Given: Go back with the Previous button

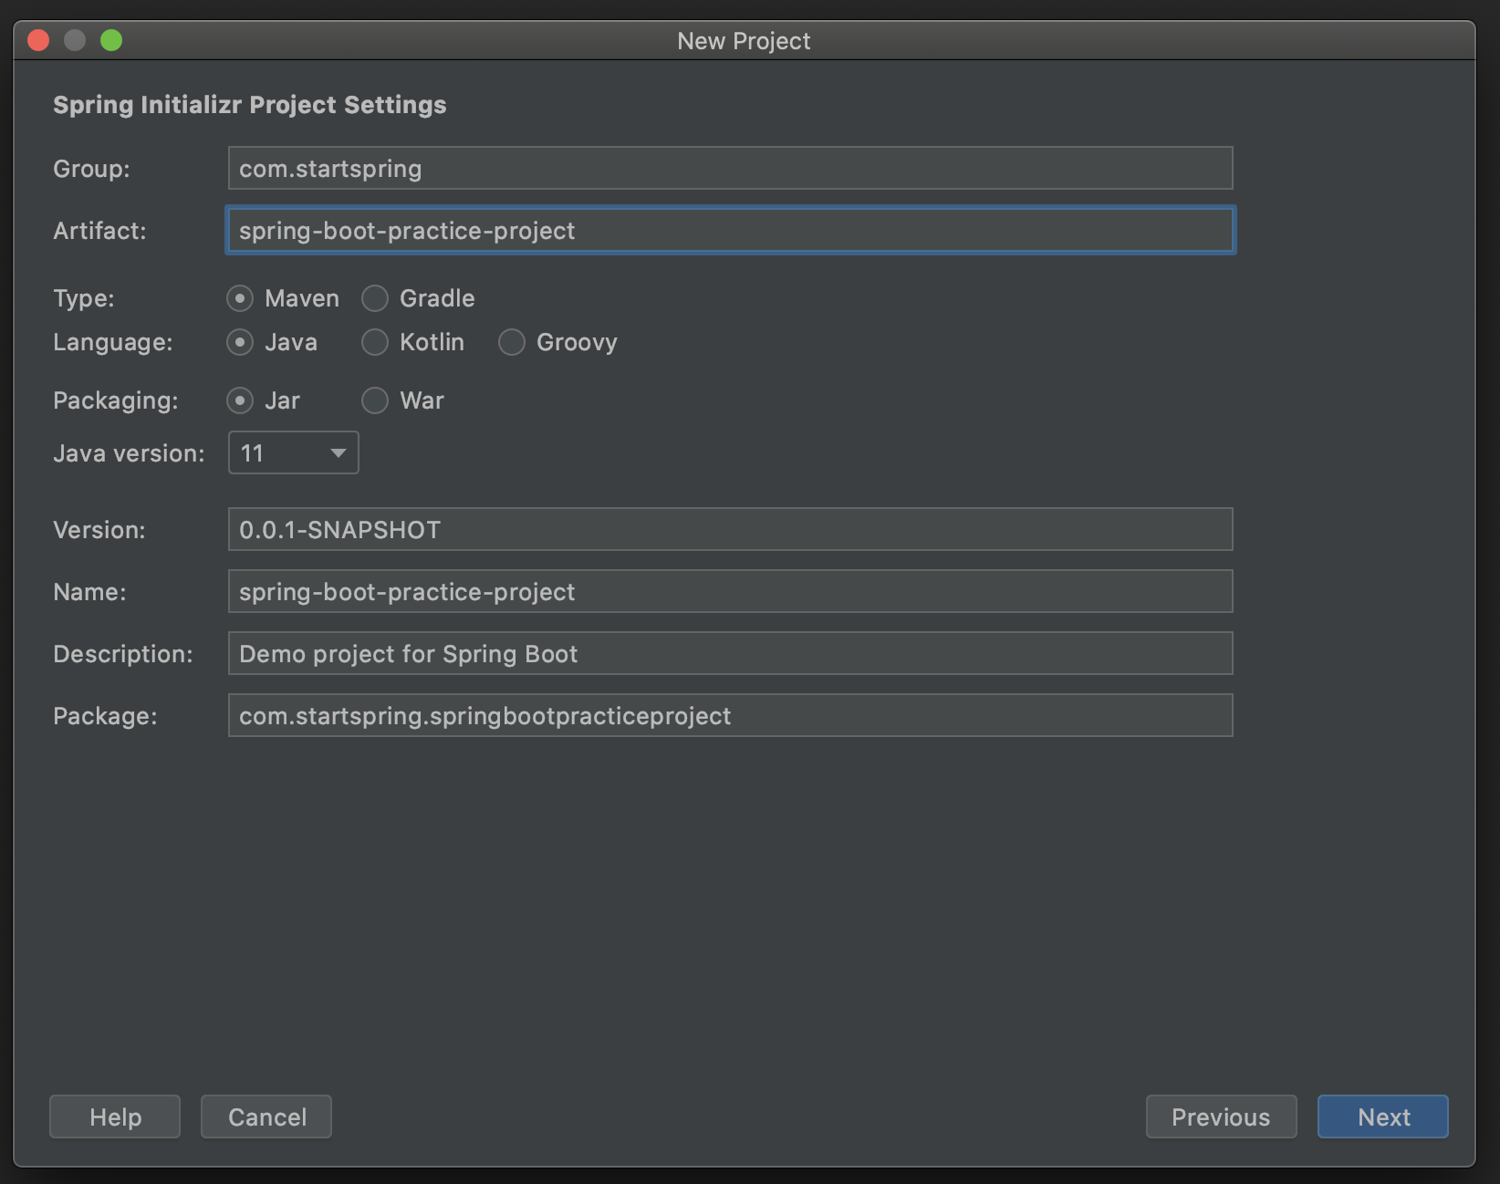Looking at the screenshot, I should pyautogui.click(x=1221, y=1116).
